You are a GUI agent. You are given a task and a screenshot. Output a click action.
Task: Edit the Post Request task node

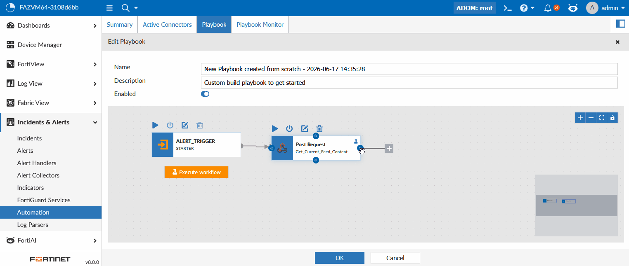305,128
